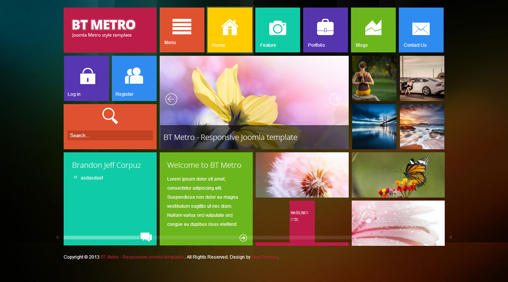Click the Register users icon
Image resolution: width=508 pixels, height=282 pixels.
pyautogui.click(x=134, y=76)
